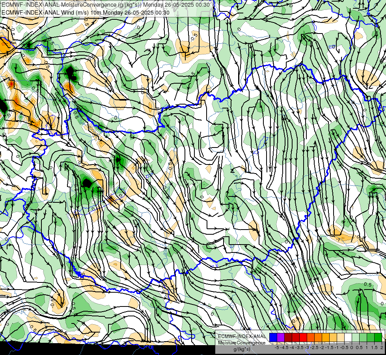
Task: Click the MoistureConvergence title line at top
Action: pyautogui.click(x=106, y=5)
